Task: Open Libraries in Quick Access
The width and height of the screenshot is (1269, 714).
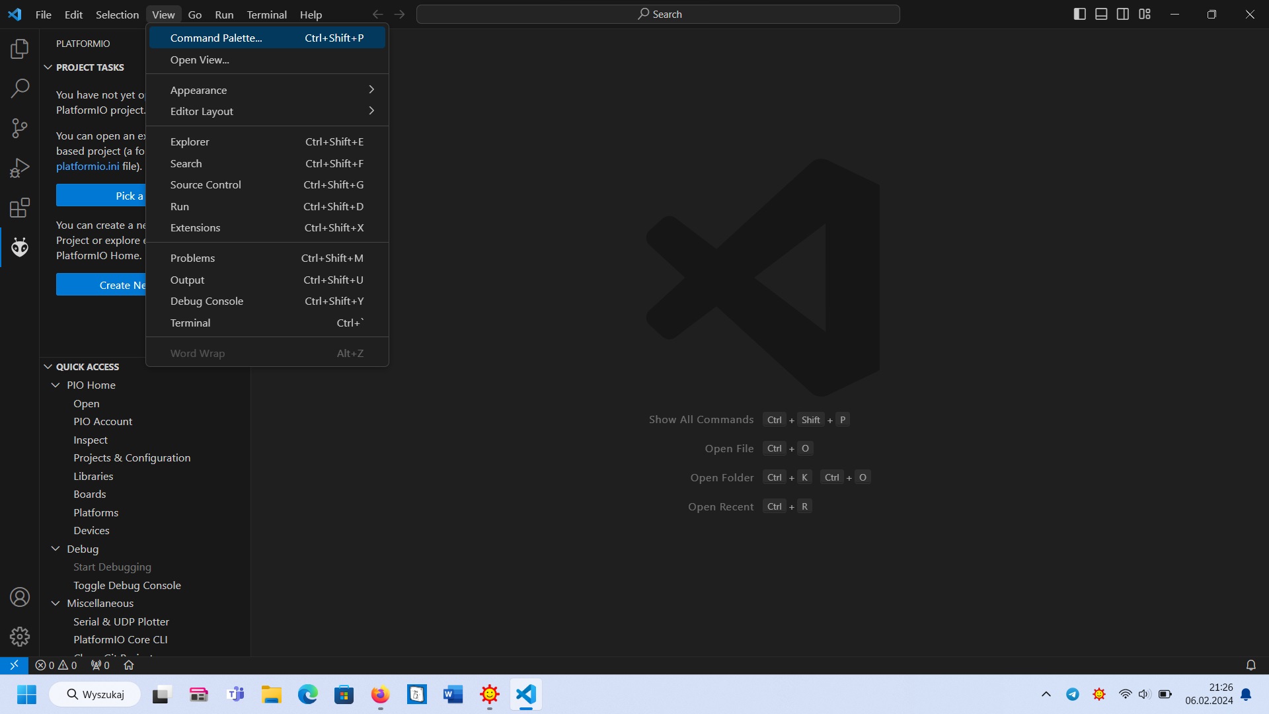Action: pyautogui.click(x=93, y=476)
